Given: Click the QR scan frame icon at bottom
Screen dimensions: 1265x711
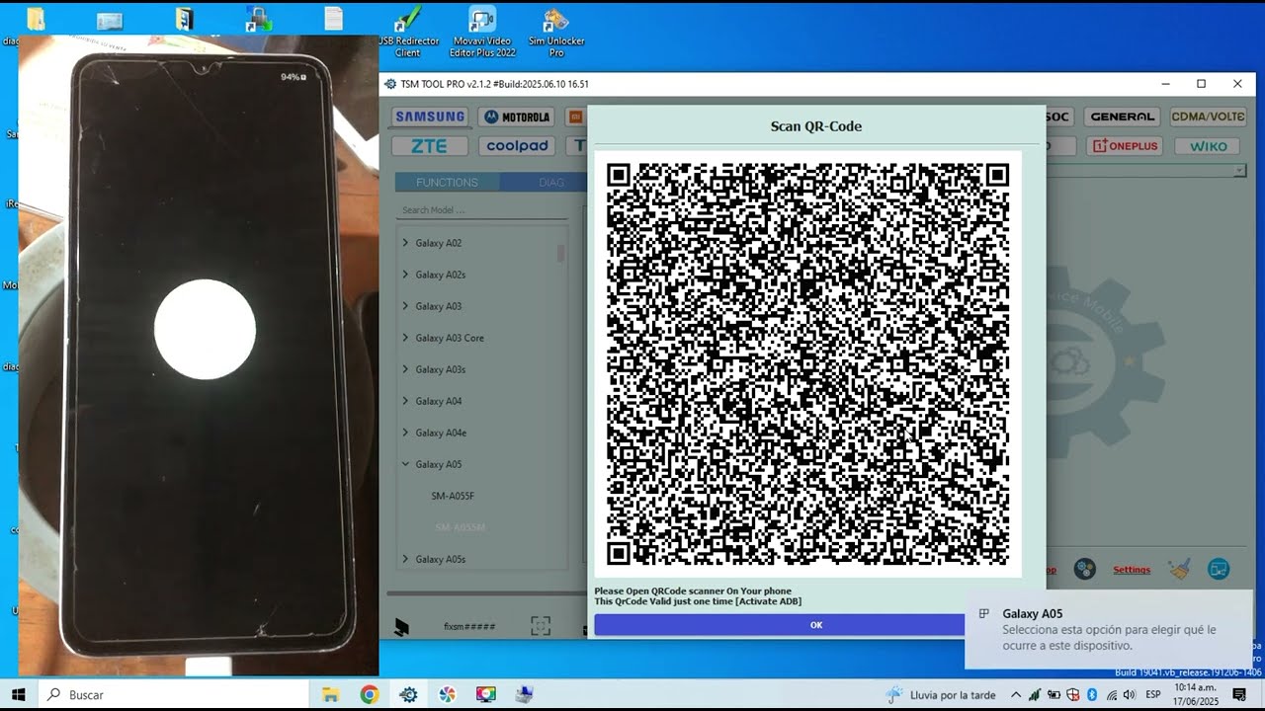Looking at the screenshot, I should click(541, 625).
